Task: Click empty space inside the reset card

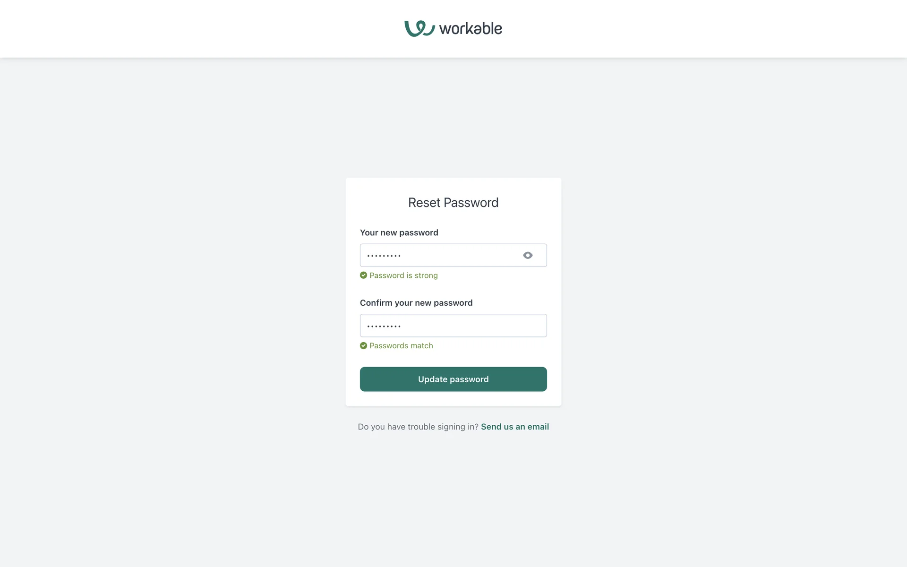Action: click(510, 288)
